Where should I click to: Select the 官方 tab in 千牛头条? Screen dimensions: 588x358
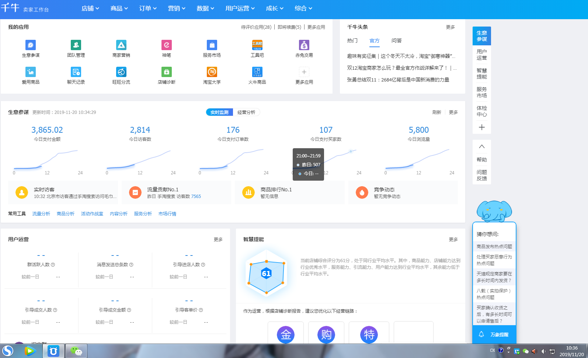click(x=375, y=41)
